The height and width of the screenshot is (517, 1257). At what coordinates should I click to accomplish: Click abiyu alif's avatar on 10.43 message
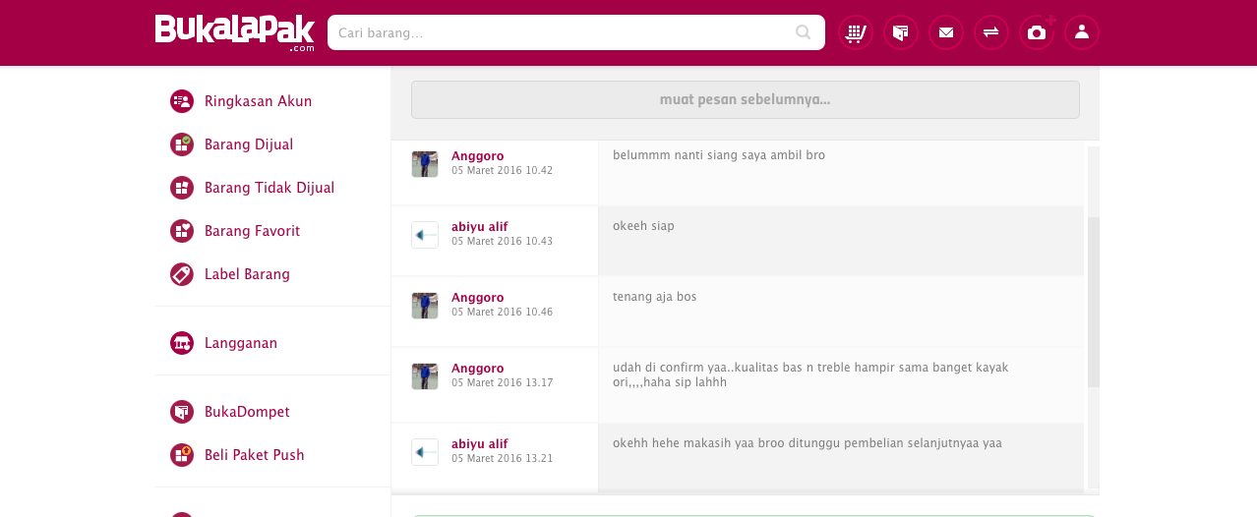pos(425,235)
